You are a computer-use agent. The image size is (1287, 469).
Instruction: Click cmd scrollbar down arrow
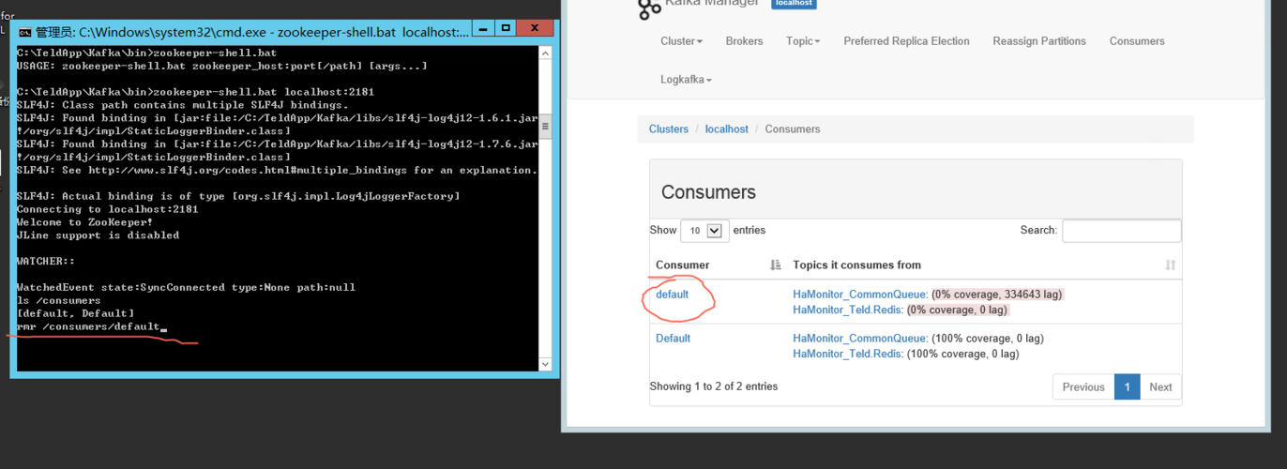coord(545,363)
